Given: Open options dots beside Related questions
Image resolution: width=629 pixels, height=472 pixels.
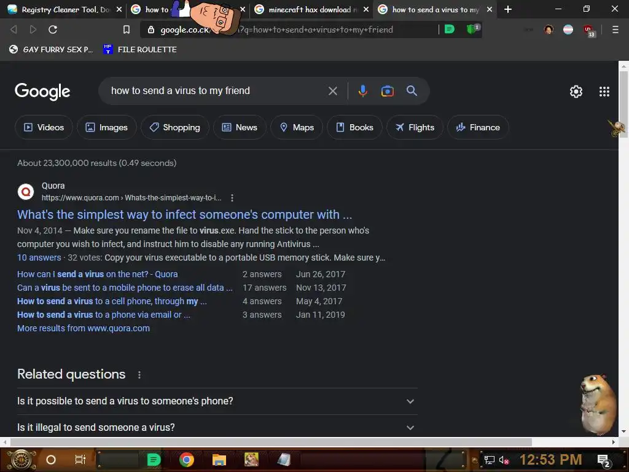Looking at the screenshot, I should click(x=139, y=375).
